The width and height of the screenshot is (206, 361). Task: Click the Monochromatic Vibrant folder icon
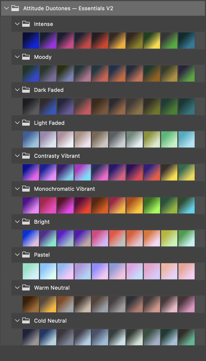pyautogui.click(x=26, y=189)
